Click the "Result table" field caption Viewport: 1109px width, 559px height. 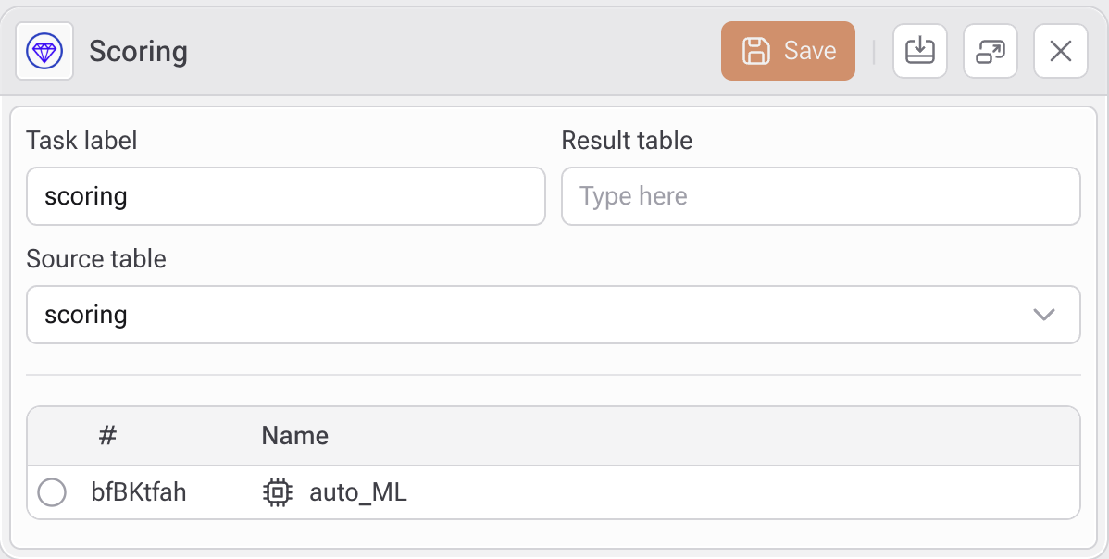click(x=627, y=141)
